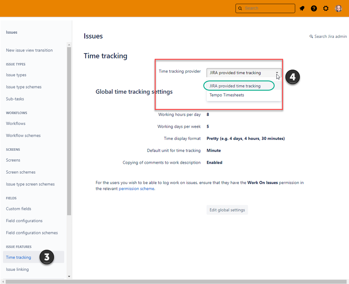The height and width of the screenshot is (284, 349).
Task: Click the Enabled copying comments value
Action: click(215, 163)
